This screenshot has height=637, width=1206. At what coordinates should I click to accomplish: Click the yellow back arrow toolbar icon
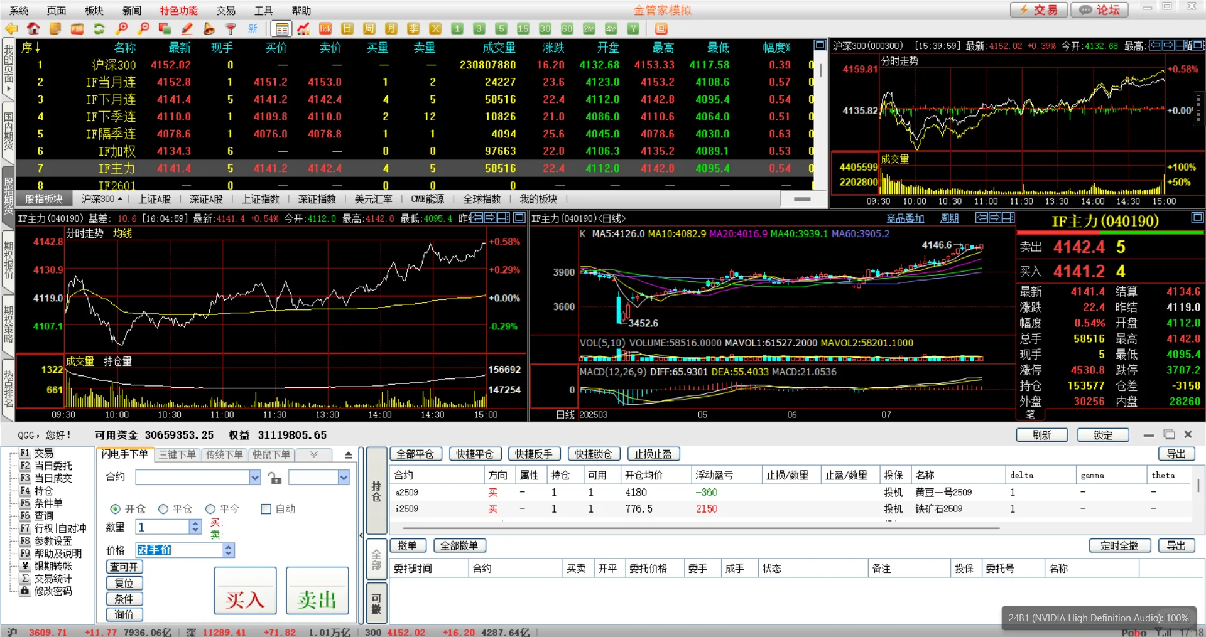(x=11, y=29)
